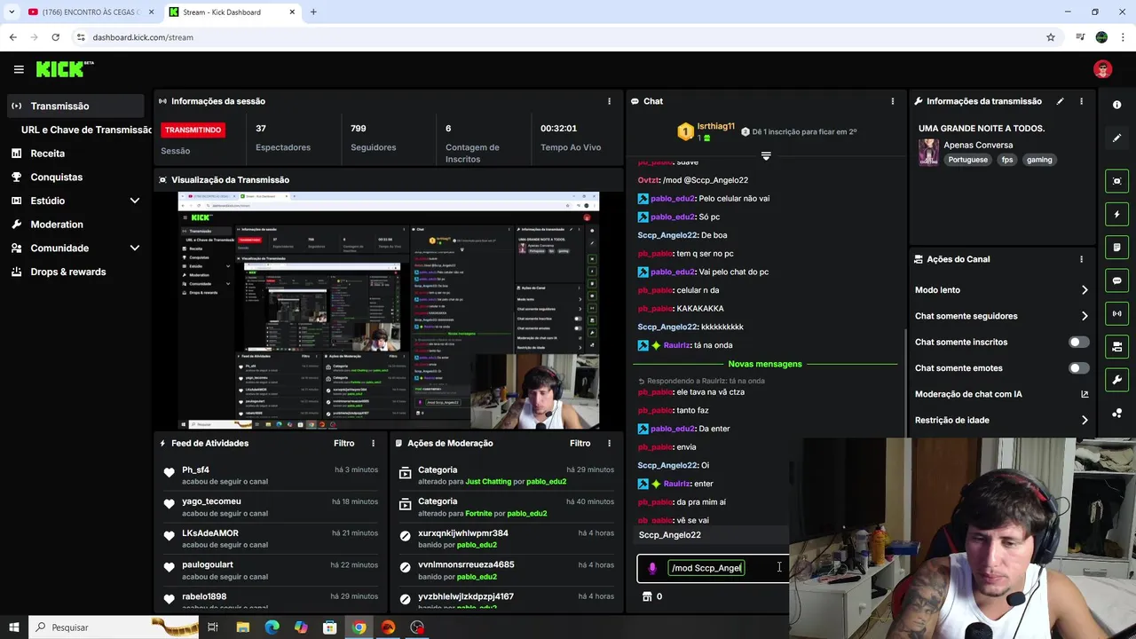This screenshot has height=639, width=1136.
Task: Open File Explorer from the taskbar
Action: (x=242, y=627)
